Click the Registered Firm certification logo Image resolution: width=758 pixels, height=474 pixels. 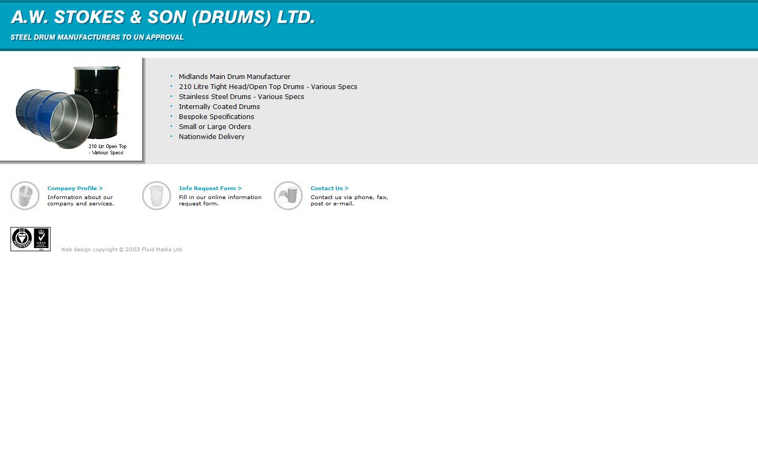(21, 238)
